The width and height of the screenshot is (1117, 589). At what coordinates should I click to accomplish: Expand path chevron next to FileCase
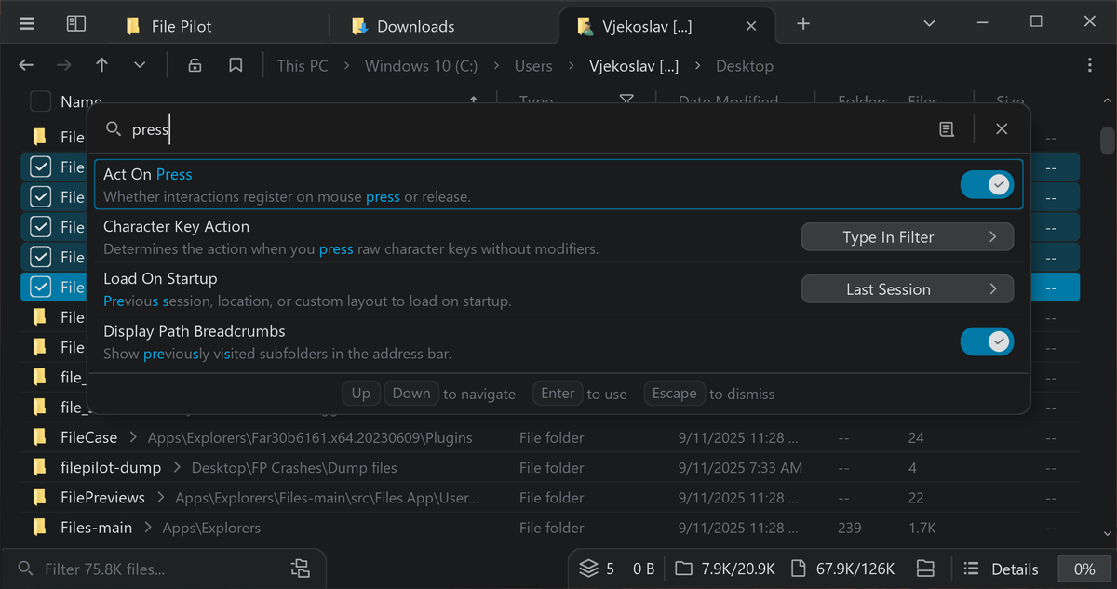coord(133,437)
